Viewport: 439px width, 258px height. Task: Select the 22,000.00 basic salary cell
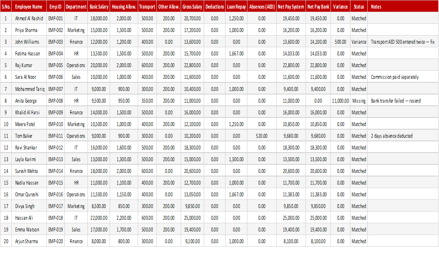(99, 218)
